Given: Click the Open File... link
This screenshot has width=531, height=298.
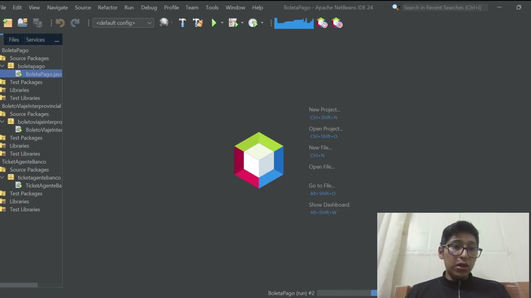Looking at the screenshot, I should coord(322,167).
